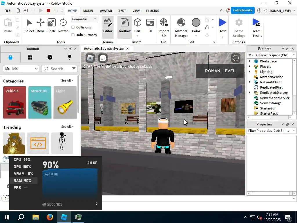Expand the Workspace tree node
This screenshot has height=223, width=297.
(250, 61)
